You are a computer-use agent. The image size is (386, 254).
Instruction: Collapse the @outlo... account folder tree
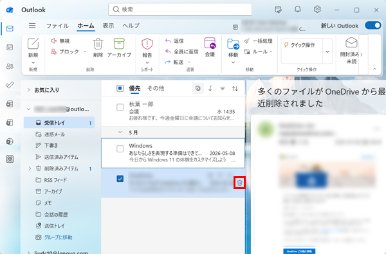[28, 109]
